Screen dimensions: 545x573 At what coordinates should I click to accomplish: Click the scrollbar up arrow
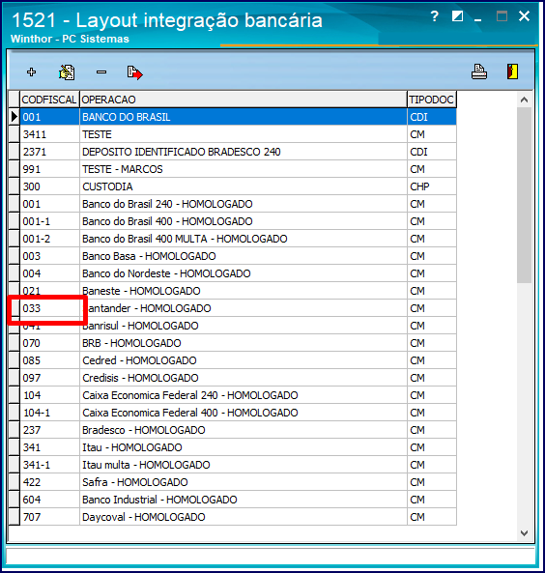pyautogui.click(x=524, y=100)
